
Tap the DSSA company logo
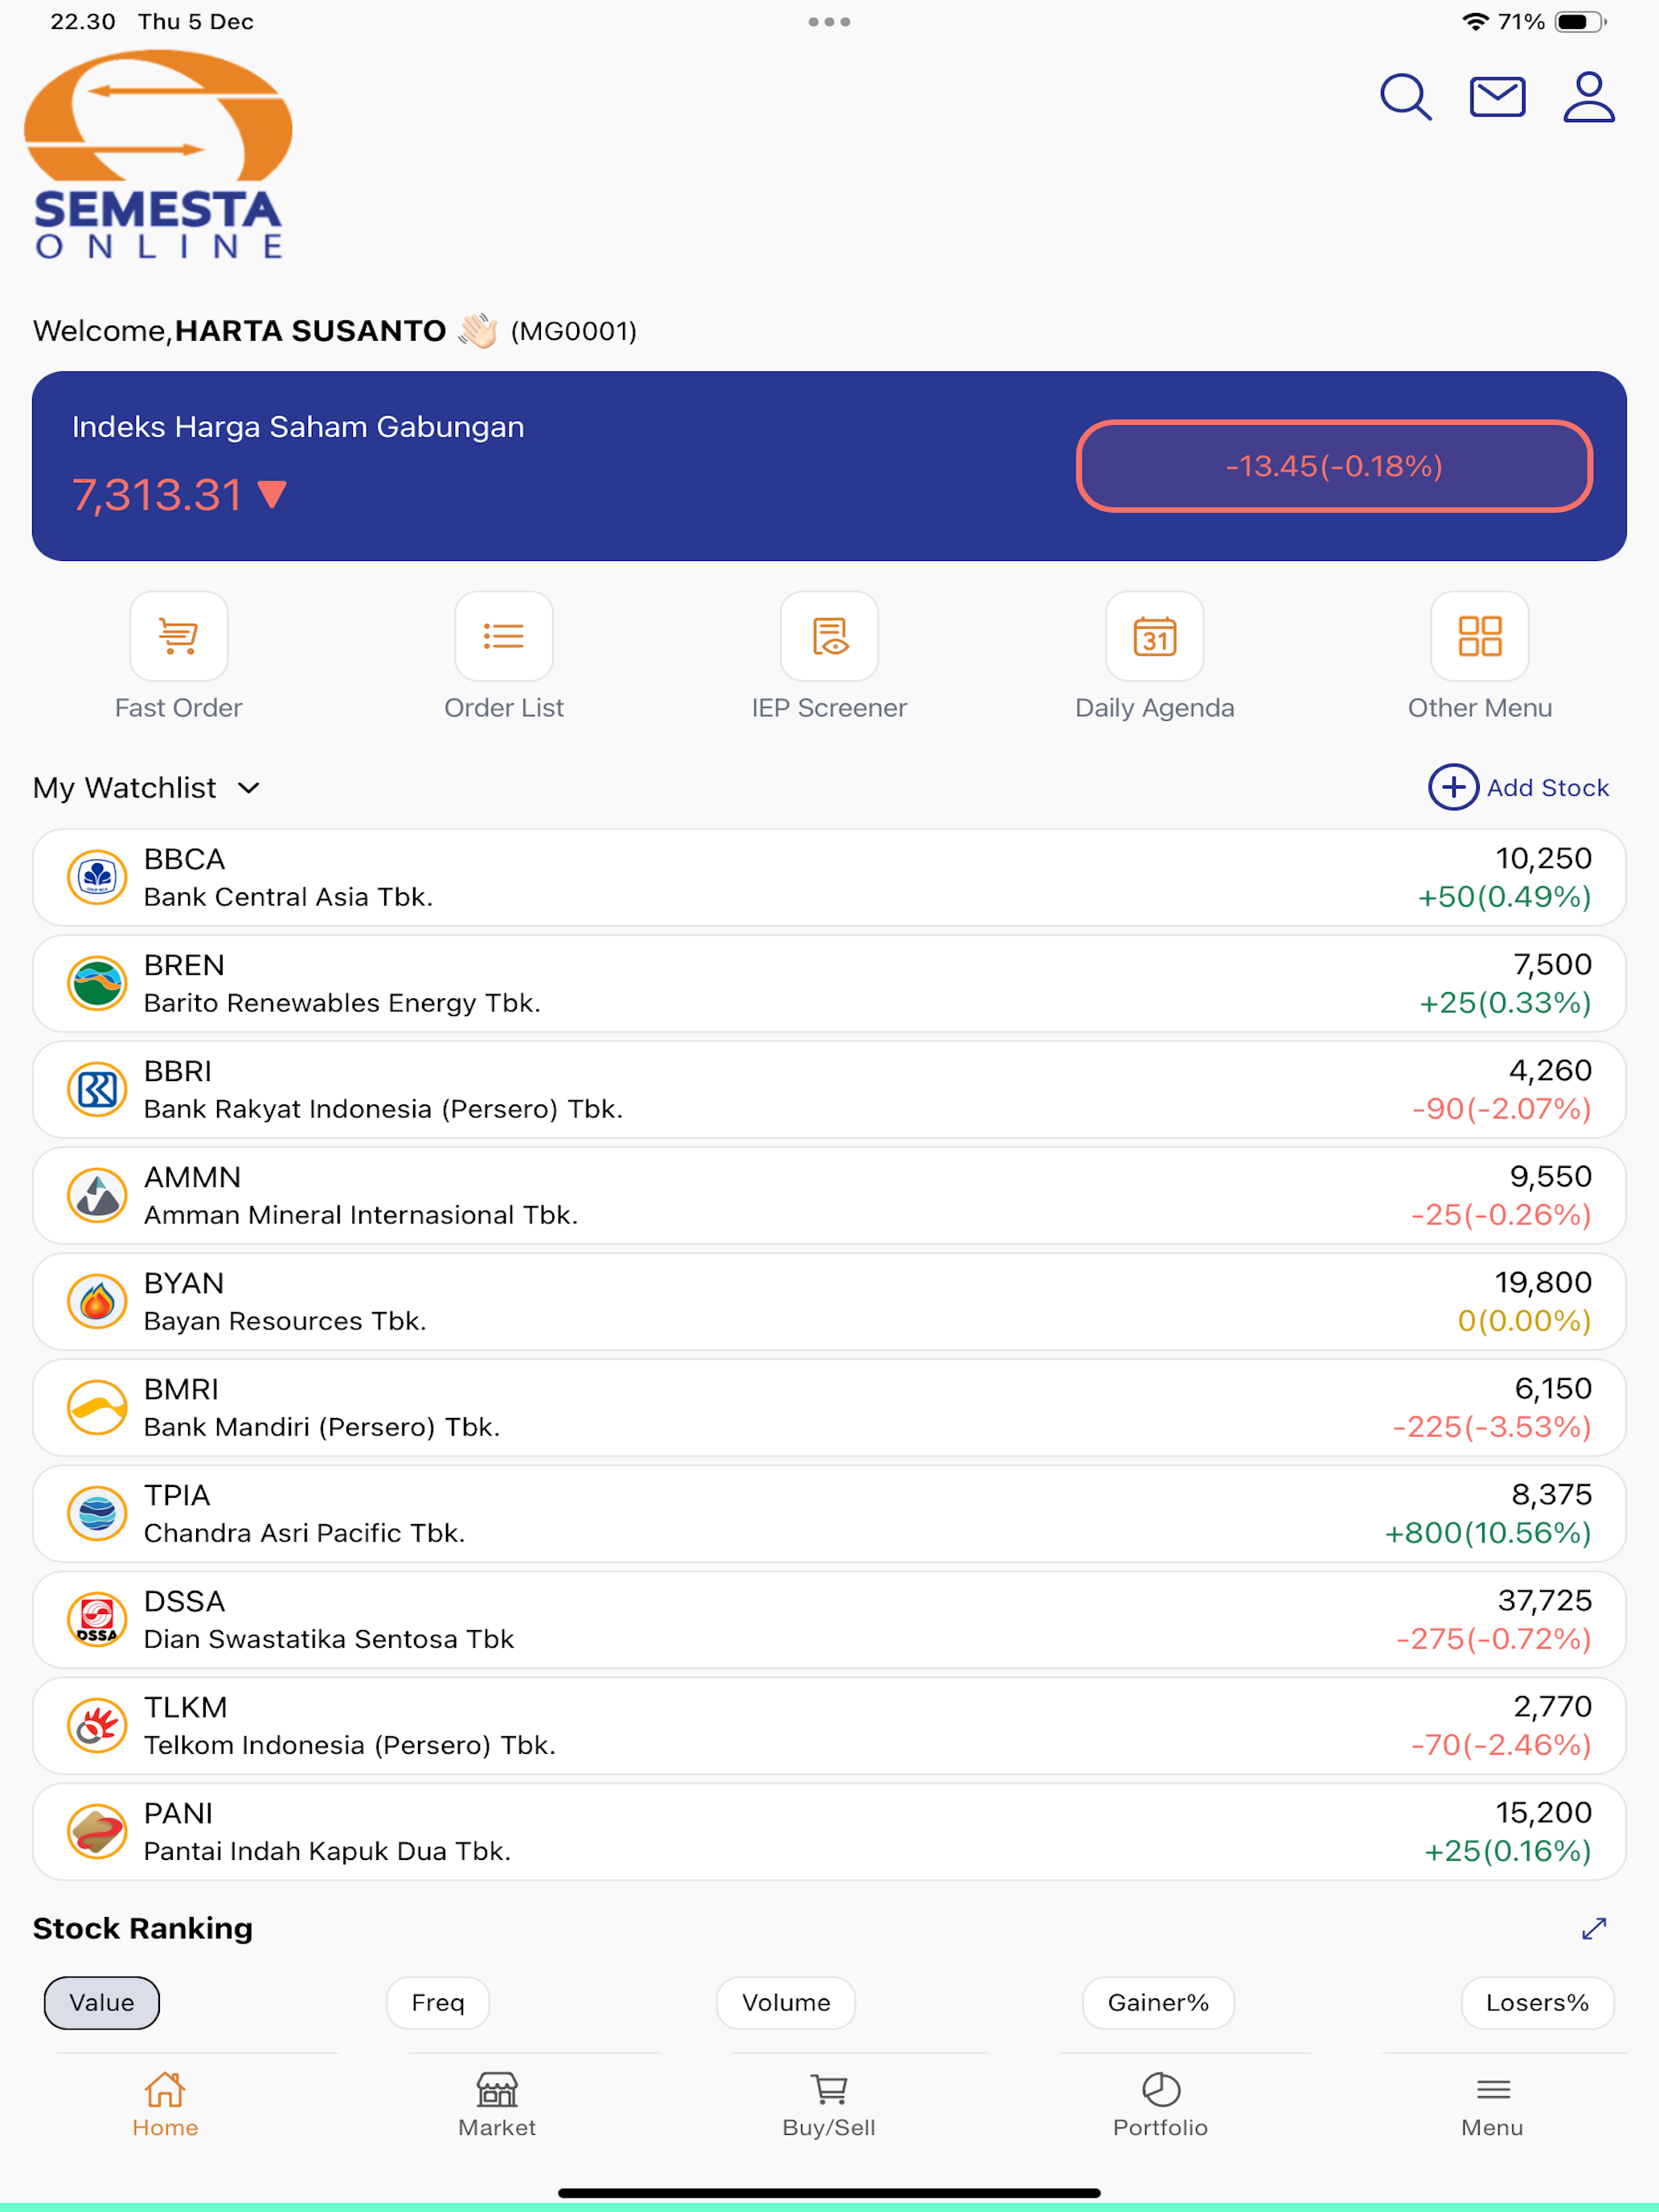point(97,1620)
